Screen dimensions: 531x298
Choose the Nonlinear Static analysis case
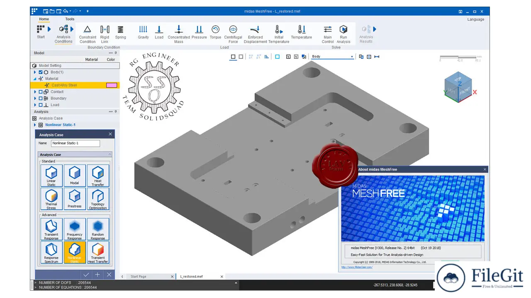[x=75, y=252]
